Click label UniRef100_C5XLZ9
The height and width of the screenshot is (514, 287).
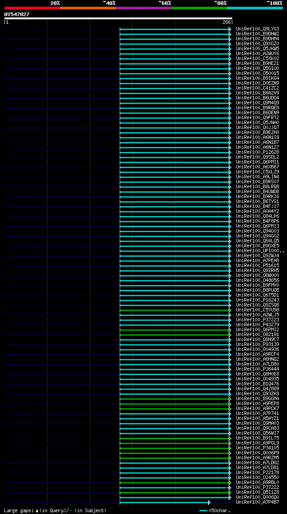point(257,172)
